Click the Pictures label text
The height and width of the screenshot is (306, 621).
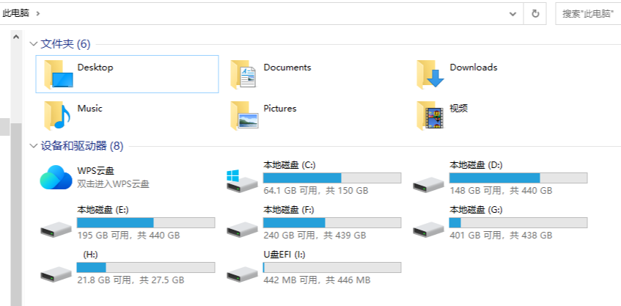(x=280, y=108)
